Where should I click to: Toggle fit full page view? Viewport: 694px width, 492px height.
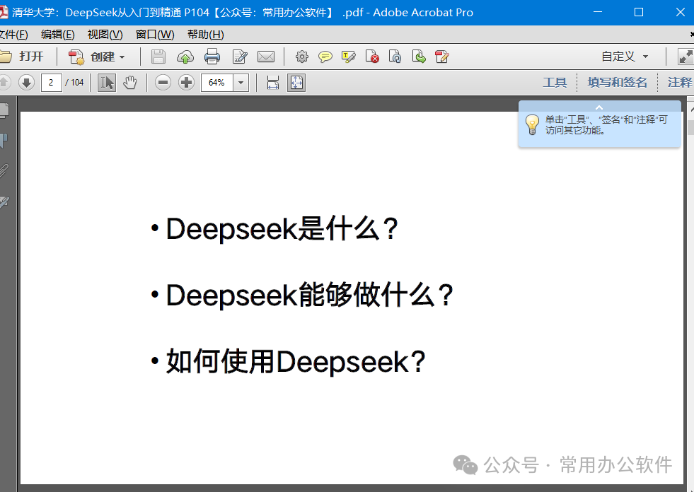(296, 83)
